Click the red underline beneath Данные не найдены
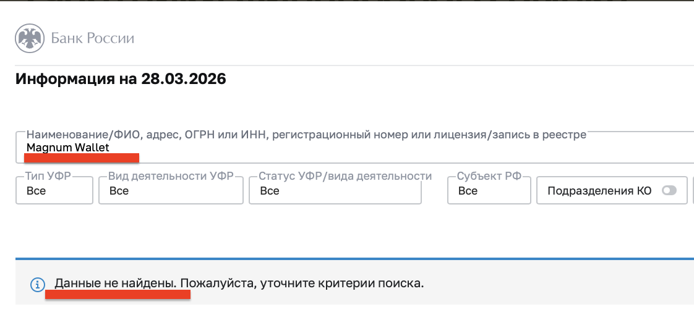The height and width of the screenshot is (320, 694). (x=118, y=295)
